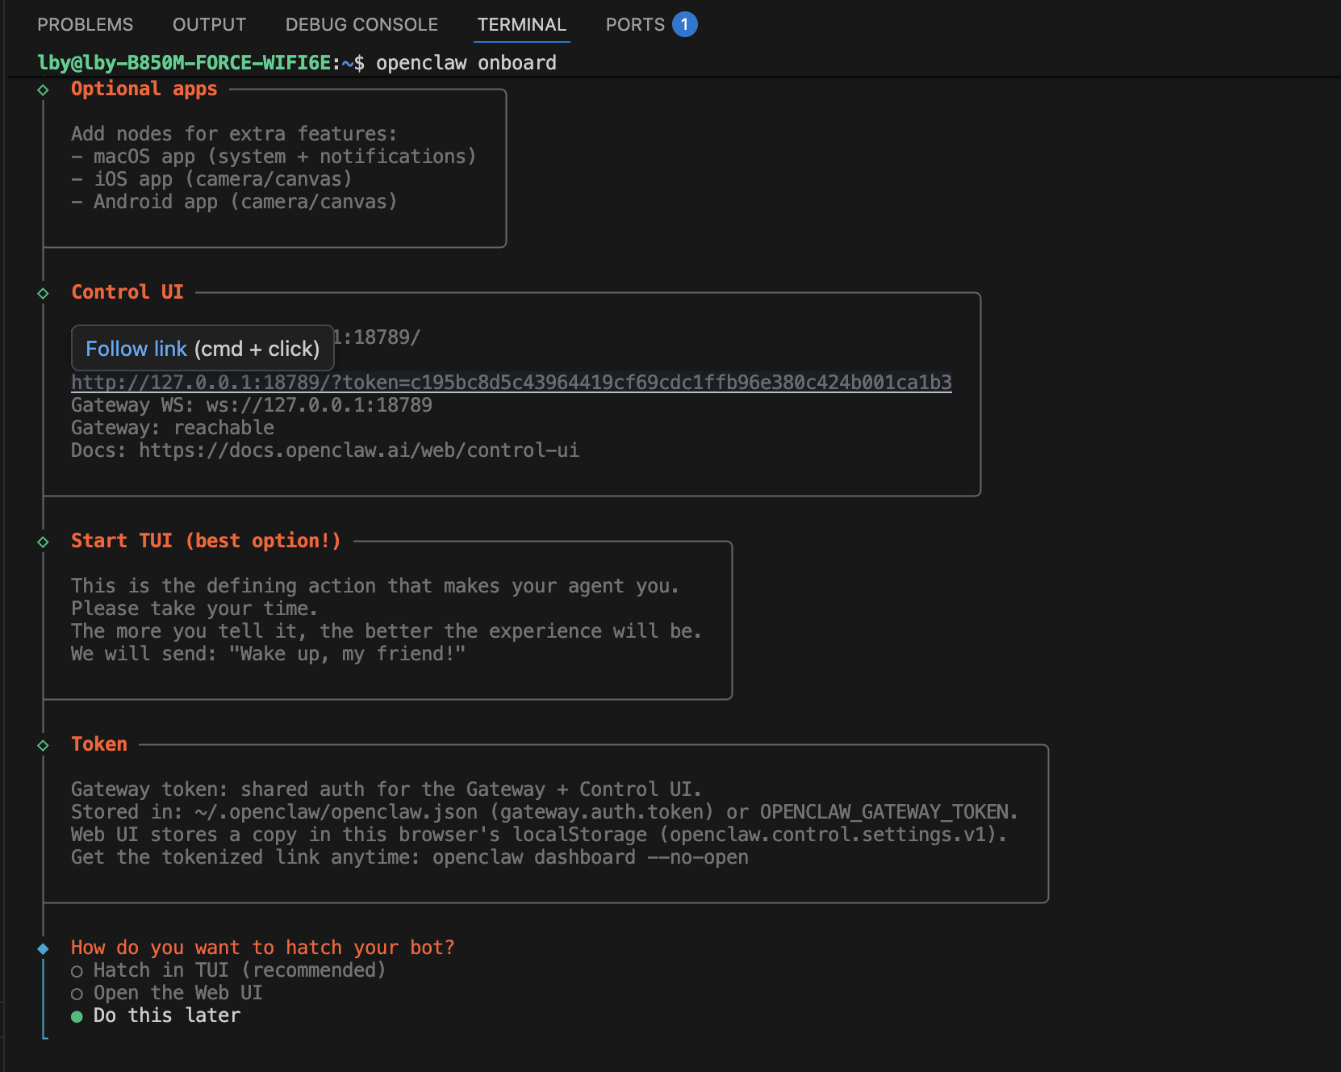1341x1072 pixels.
Task: Click 'Gateway: reachable' status line
Action: coord(173,427)
